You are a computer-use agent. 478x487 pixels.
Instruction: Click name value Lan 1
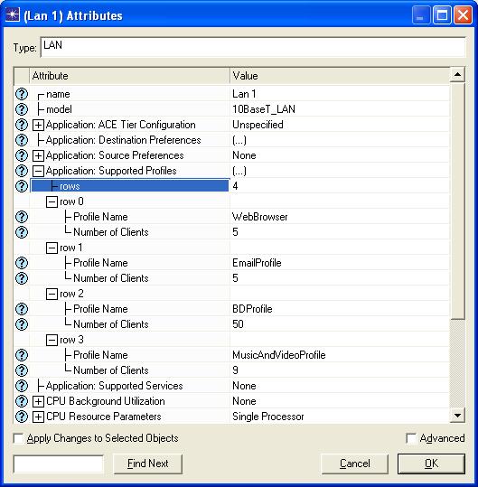(244, 94)
